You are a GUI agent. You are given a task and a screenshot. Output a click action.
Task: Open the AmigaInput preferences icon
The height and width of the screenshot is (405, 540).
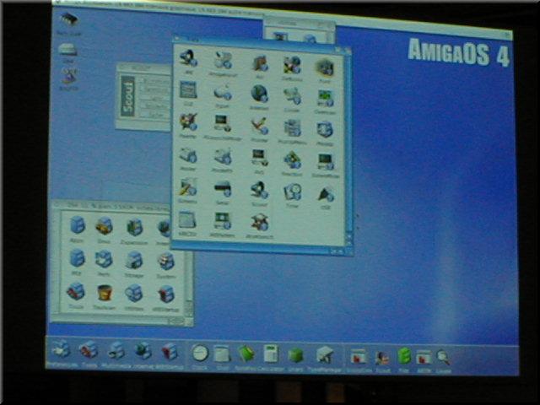(x=223, y=60)
